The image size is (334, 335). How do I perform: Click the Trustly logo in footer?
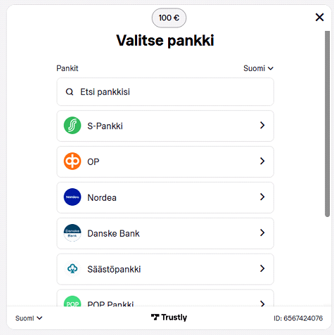169,317
